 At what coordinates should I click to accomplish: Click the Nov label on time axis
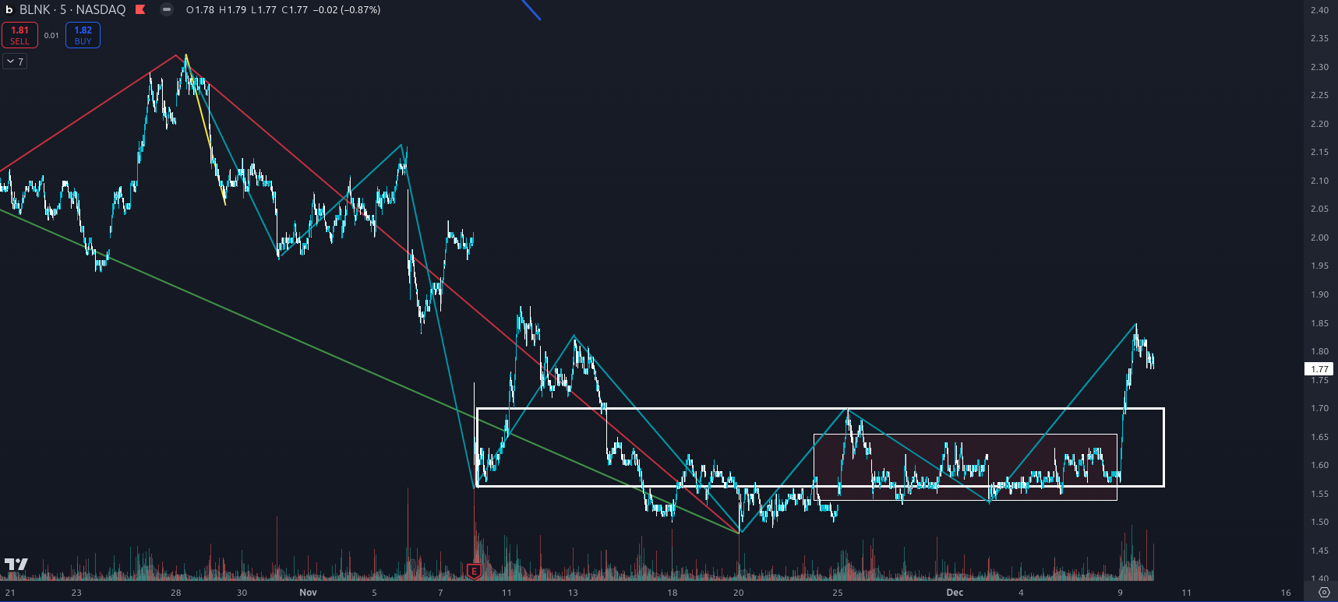308,593
